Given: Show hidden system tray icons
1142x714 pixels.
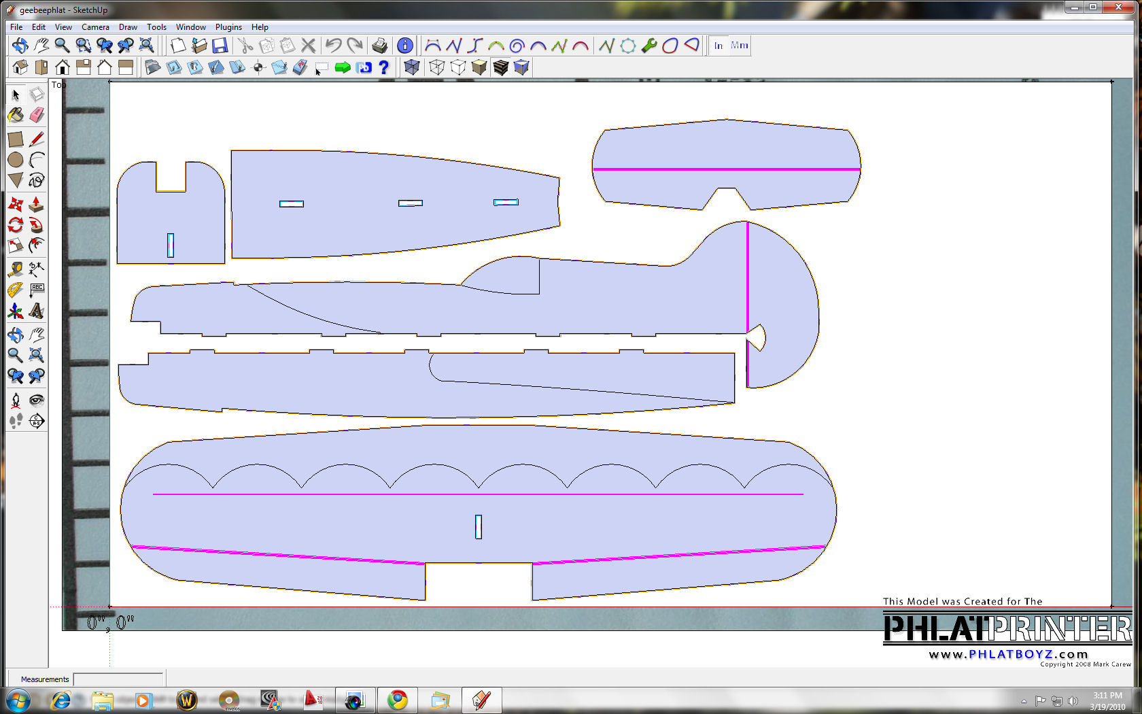Looking at the screenshot, I should point(1024,701).
